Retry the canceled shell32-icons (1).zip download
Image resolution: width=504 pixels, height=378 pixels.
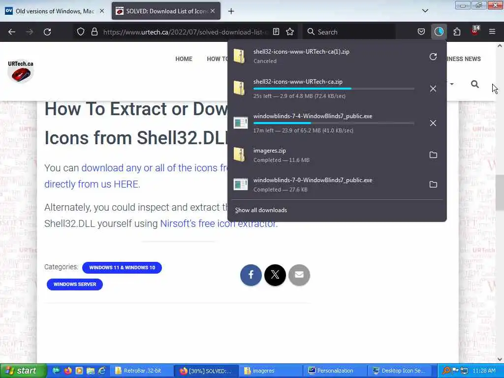[433, 57]
